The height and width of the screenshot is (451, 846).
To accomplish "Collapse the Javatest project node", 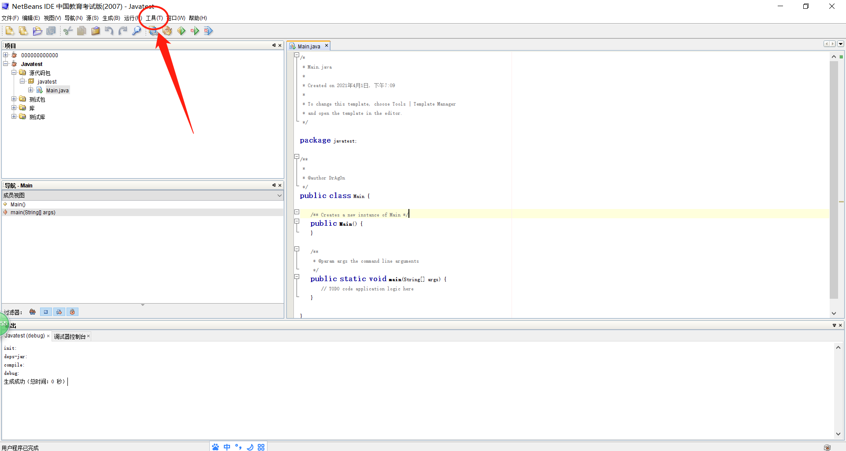I will pyautogui.click(x=6, y=64).
